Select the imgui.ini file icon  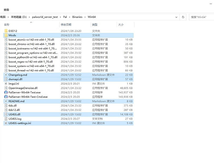(6, 84)
